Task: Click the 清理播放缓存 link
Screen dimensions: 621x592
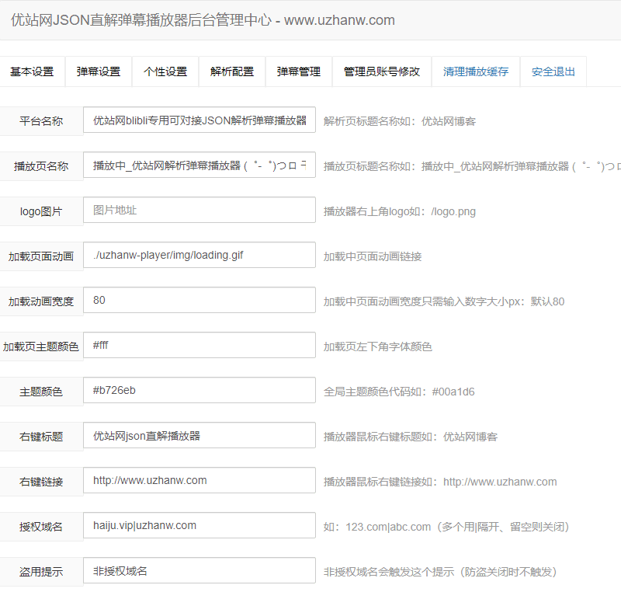Action: click(476, 71)
